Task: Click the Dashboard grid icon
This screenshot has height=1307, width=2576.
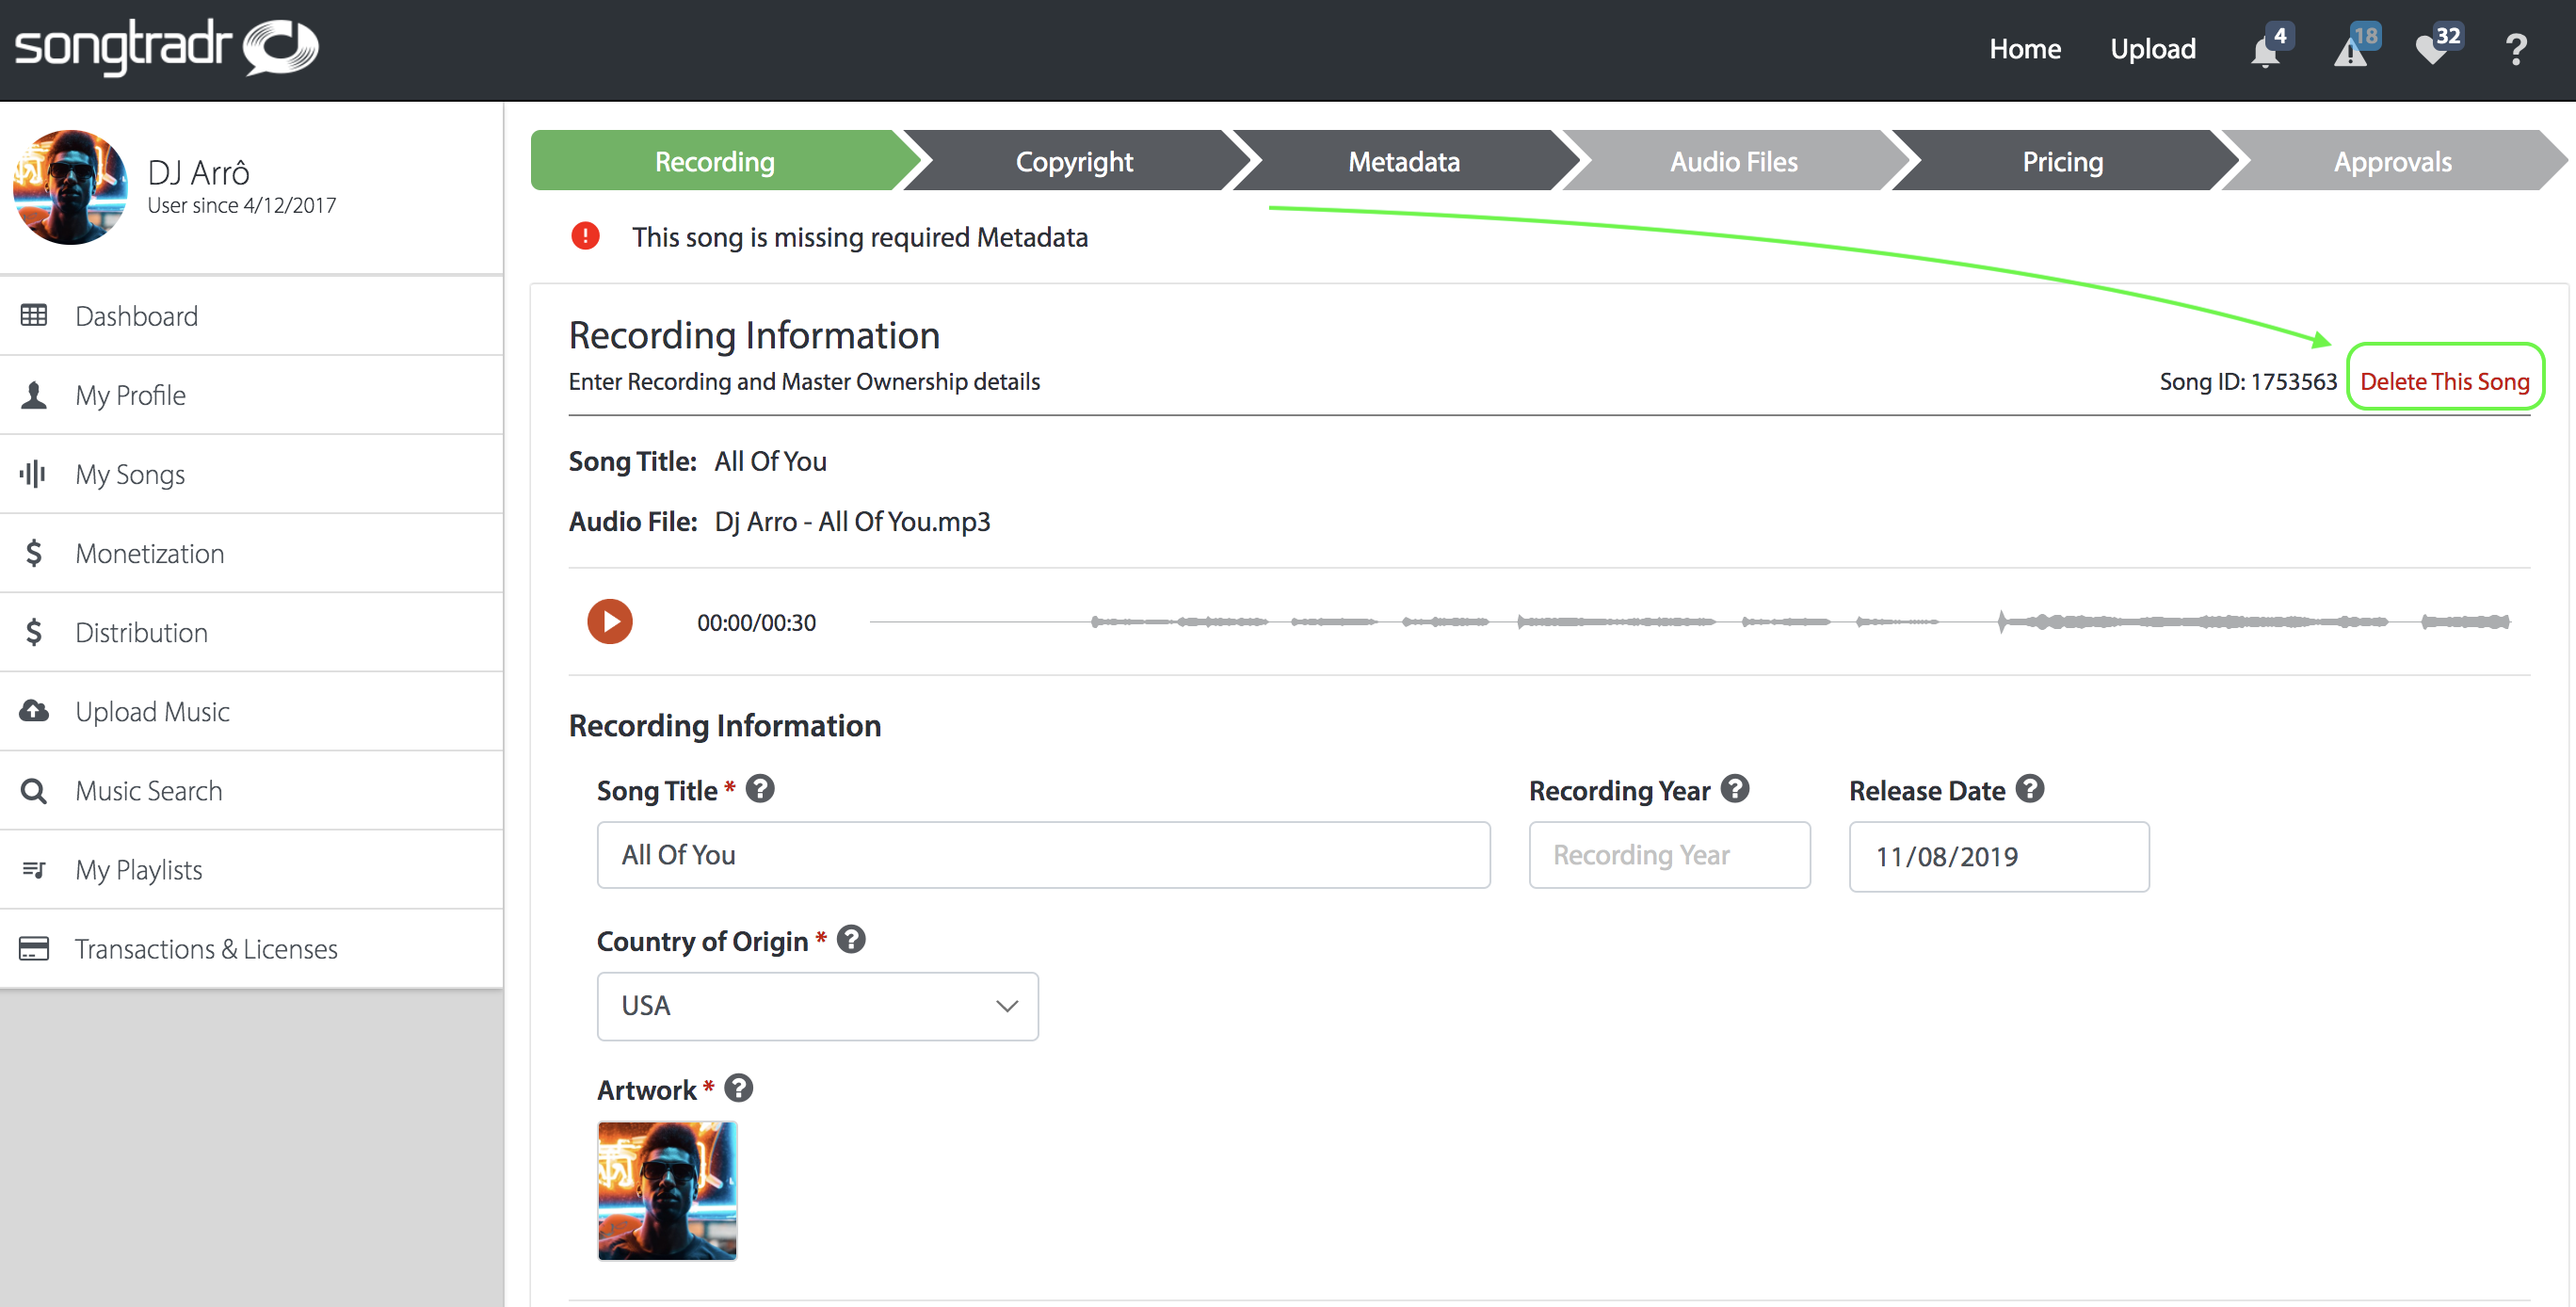Action: coord(34,316)
